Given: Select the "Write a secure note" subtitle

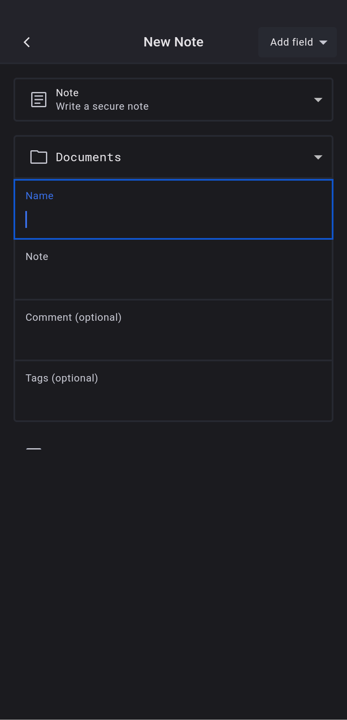Looking at the screenshot, I should 102,106.
